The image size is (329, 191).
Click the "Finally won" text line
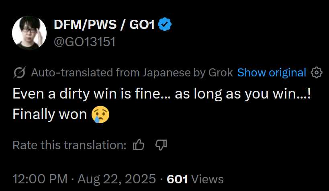50,114
